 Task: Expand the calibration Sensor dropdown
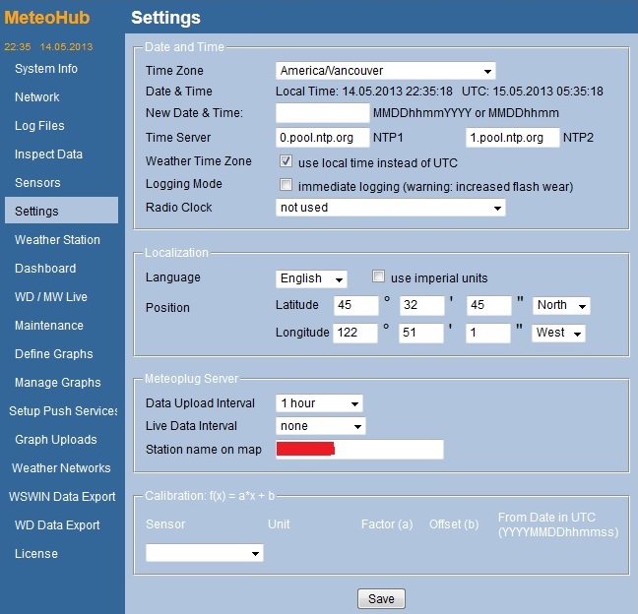point(205,553)
